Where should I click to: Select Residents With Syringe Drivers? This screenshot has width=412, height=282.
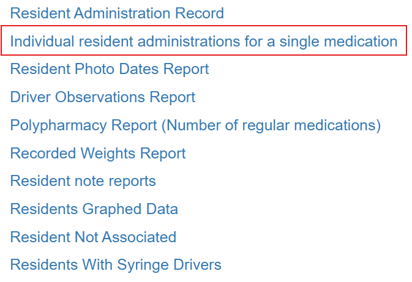coord(116,265)
